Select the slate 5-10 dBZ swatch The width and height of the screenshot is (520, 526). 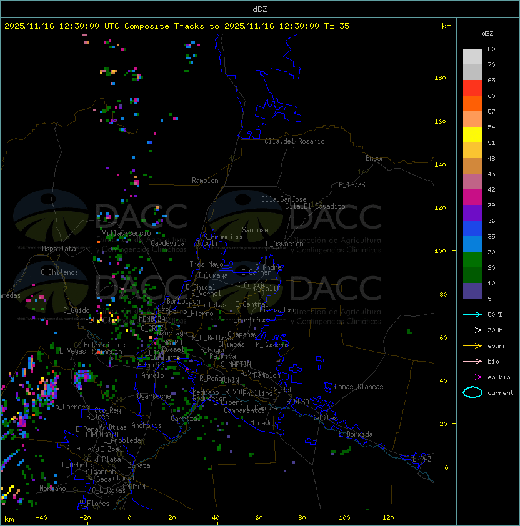click(x=472, y=291)
